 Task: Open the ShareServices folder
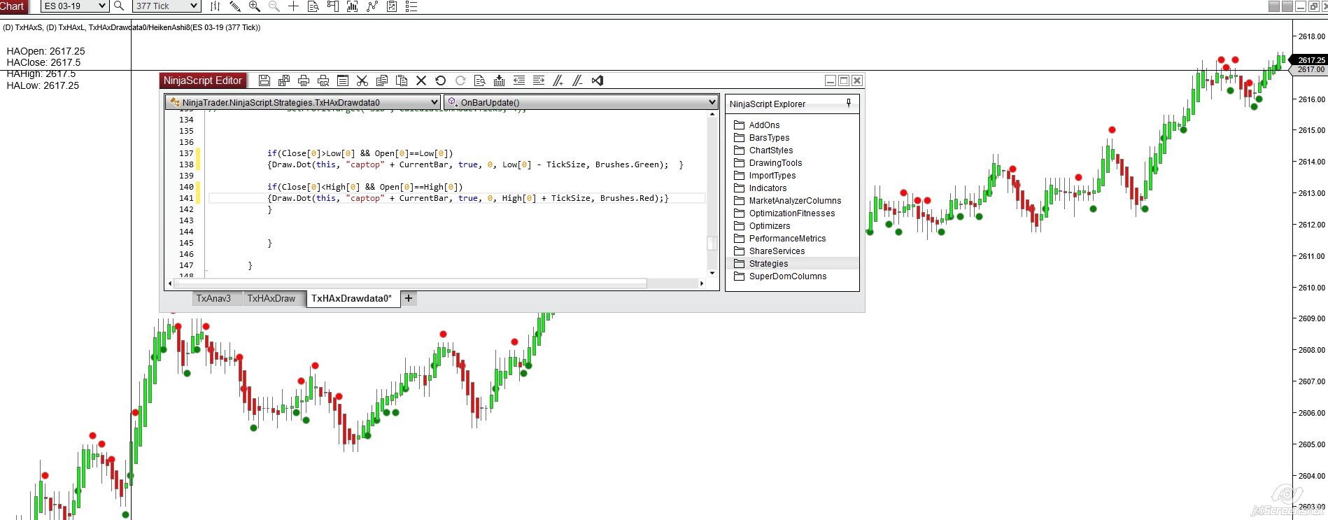point(769,251)
